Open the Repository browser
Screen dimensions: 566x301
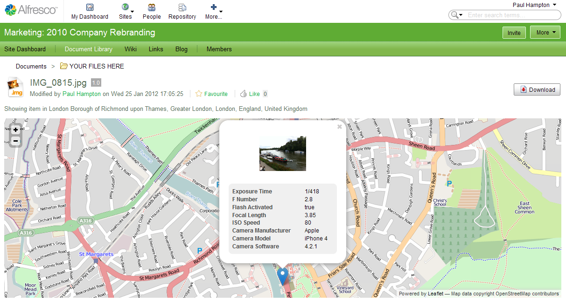point(182,12)
